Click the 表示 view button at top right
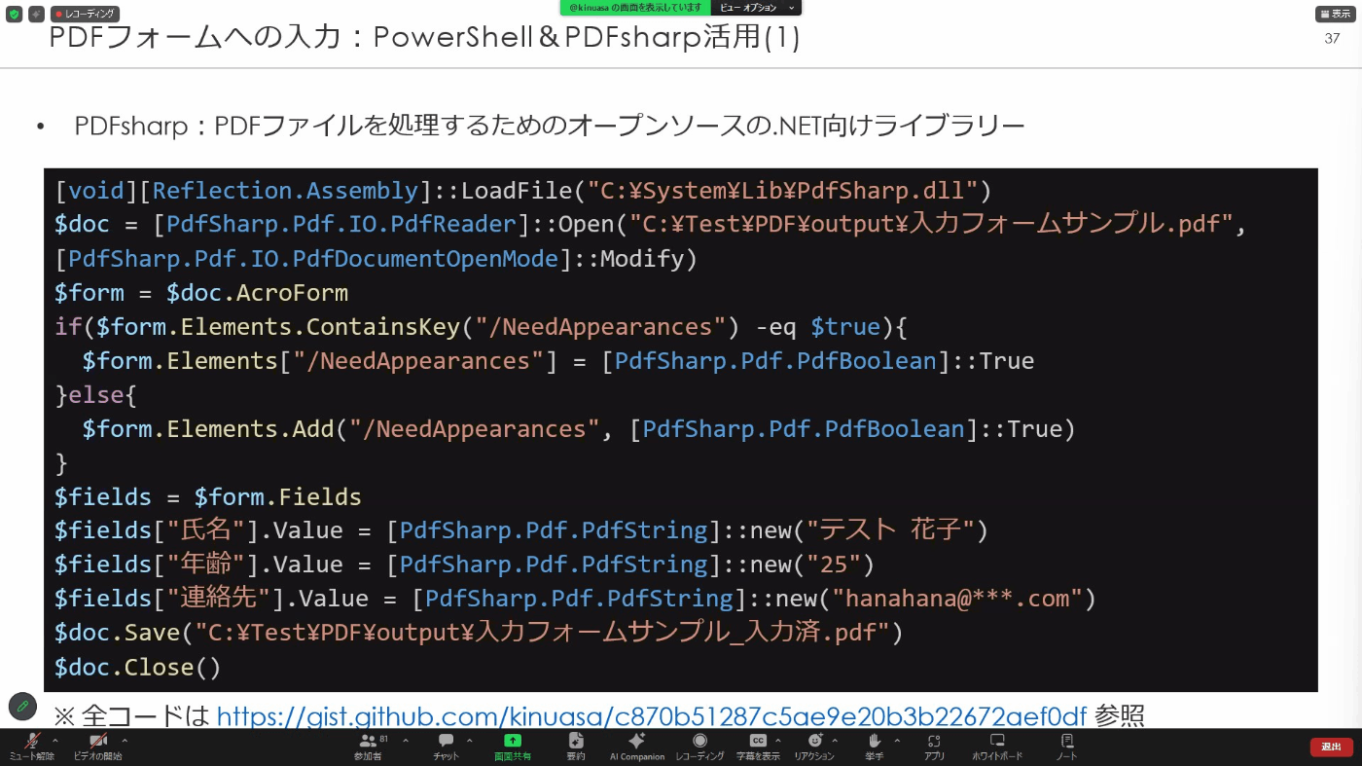Viewport: 1362px width, 766px height. [x=1335, y=15]
